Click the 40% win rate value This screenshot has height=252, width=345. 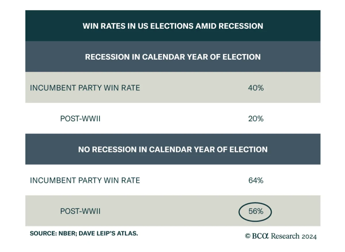pos(256,88)
